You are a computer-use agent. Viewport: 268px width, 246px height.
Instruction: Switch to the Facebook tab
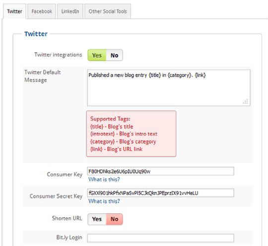(42, 11)
